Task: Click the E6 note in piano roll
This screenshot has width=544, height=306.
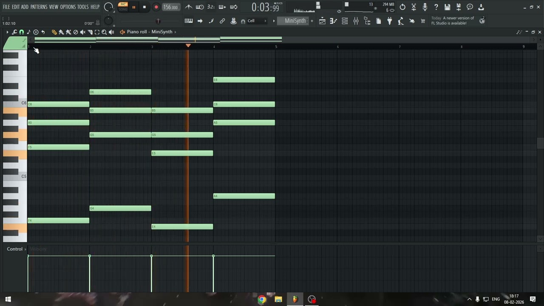Action: pyautogui.click(x=244, y=80)
